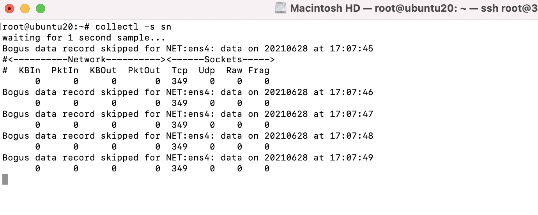Image resolution: width=538 pixels, height=215 pixels.
Task: Click the Macintosh HD disk icon in title bar
Action: tap(281, 8)
